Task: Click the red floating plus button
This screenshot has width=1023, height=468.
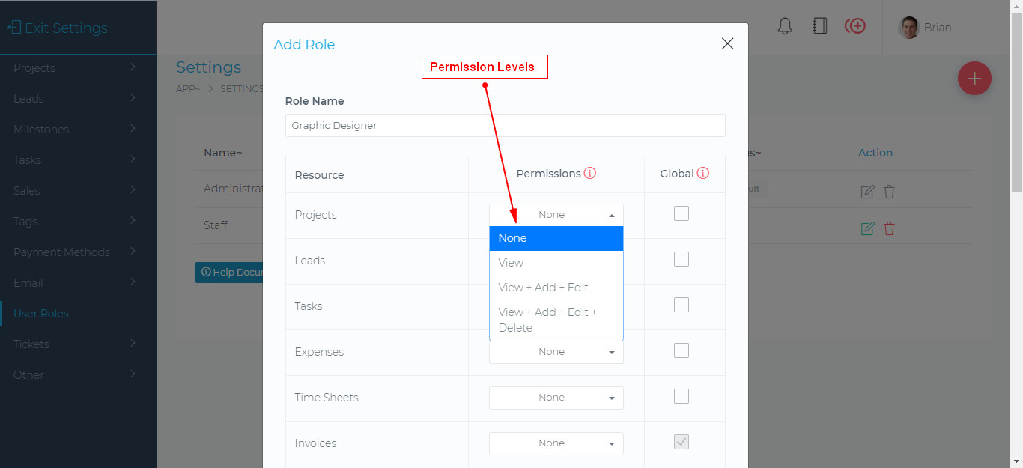Action: point(974,78)
